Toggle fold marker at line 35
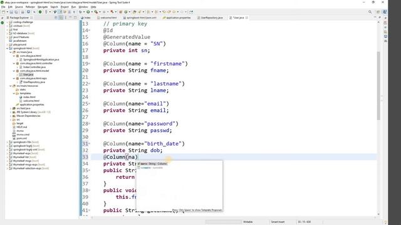401x225 pixels. (89, 171)
